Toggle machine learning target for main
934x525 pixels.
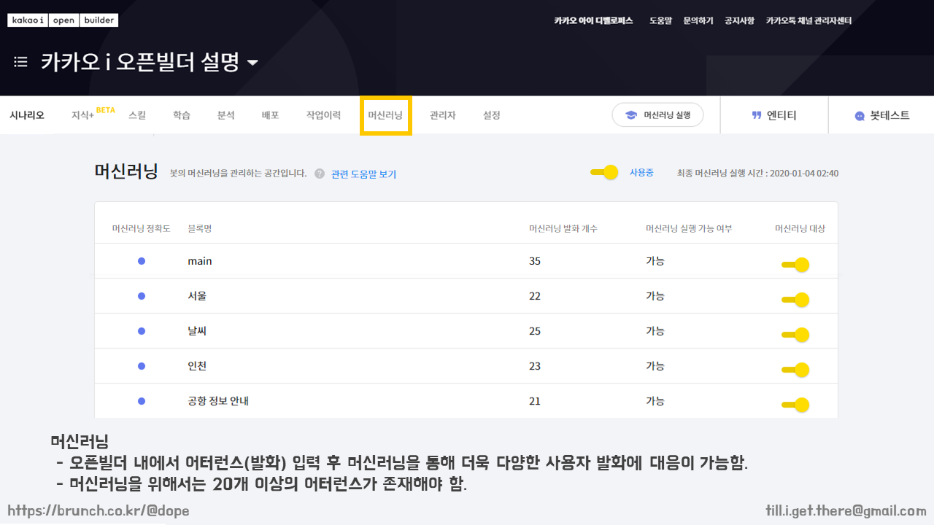point(795,265)
